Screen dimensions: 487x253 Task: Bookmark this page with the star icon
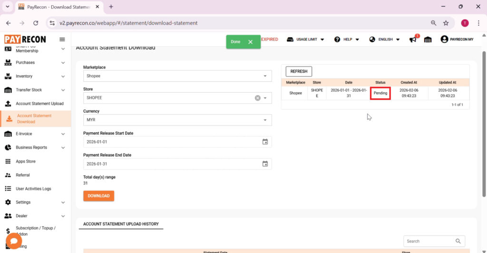click(446, 23)
